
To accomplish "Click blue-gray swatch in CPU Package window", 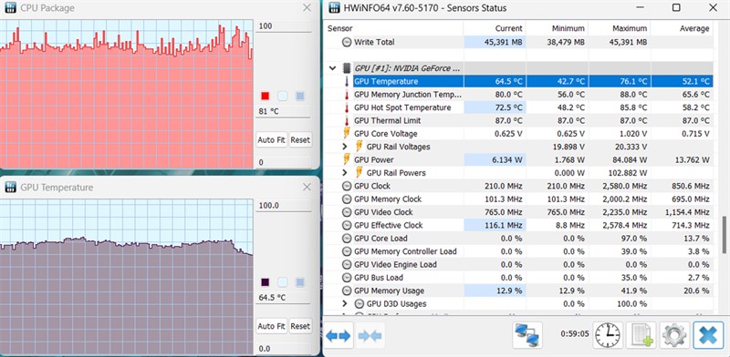I will pyautogui.click(x=300, y=97).
